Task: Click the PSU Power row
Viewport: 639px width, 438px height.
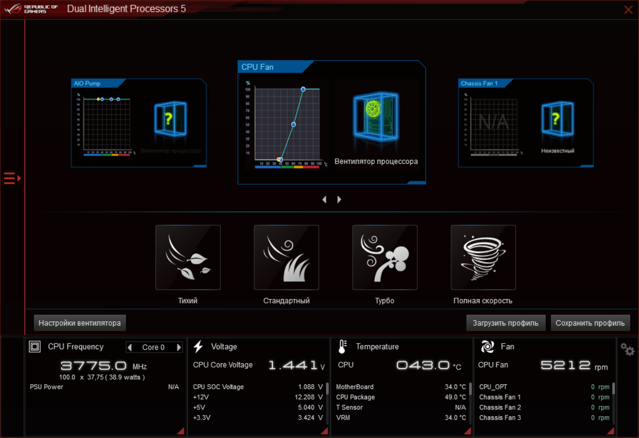Action: tap(104, 387)
